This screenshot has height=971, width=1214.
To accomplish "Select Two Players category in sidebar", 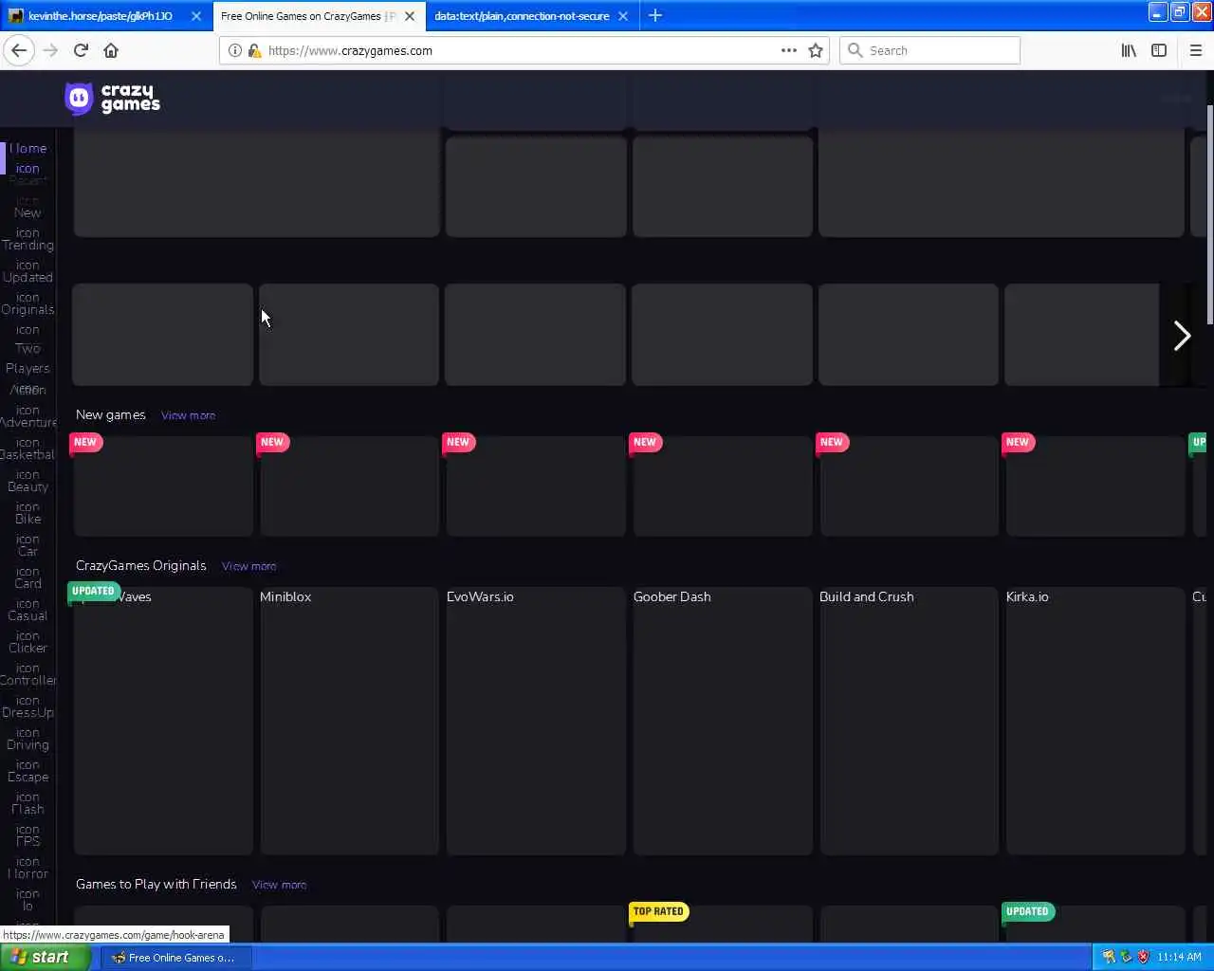I will point(28,358).
